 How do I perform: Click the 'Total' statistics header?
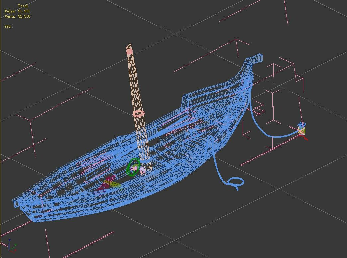click(23, 6)
